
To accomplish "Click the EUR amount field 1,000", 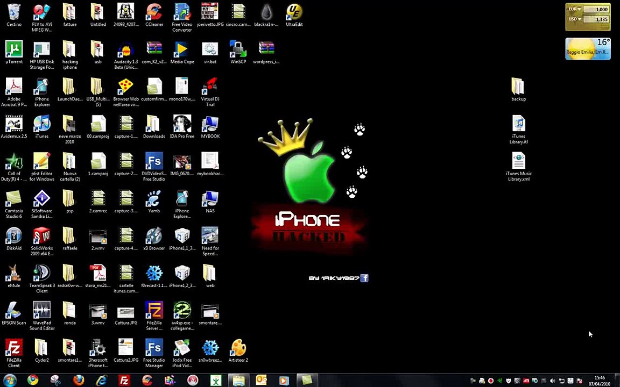I will click(596, 9).
